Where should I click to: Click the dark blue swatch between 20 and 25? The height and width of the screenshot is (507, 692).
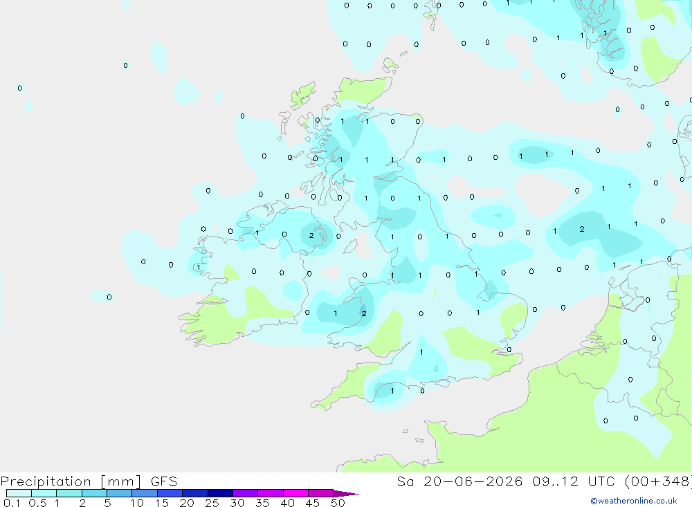(195, 493)
